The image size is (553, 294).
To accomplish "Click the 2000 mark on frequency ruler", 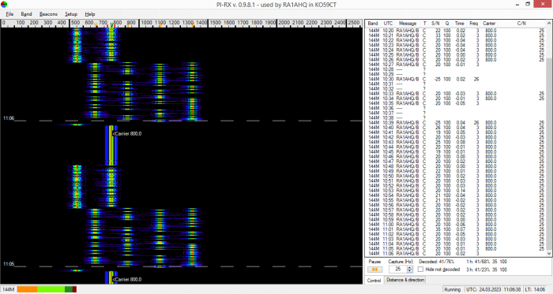I will 284,23.
